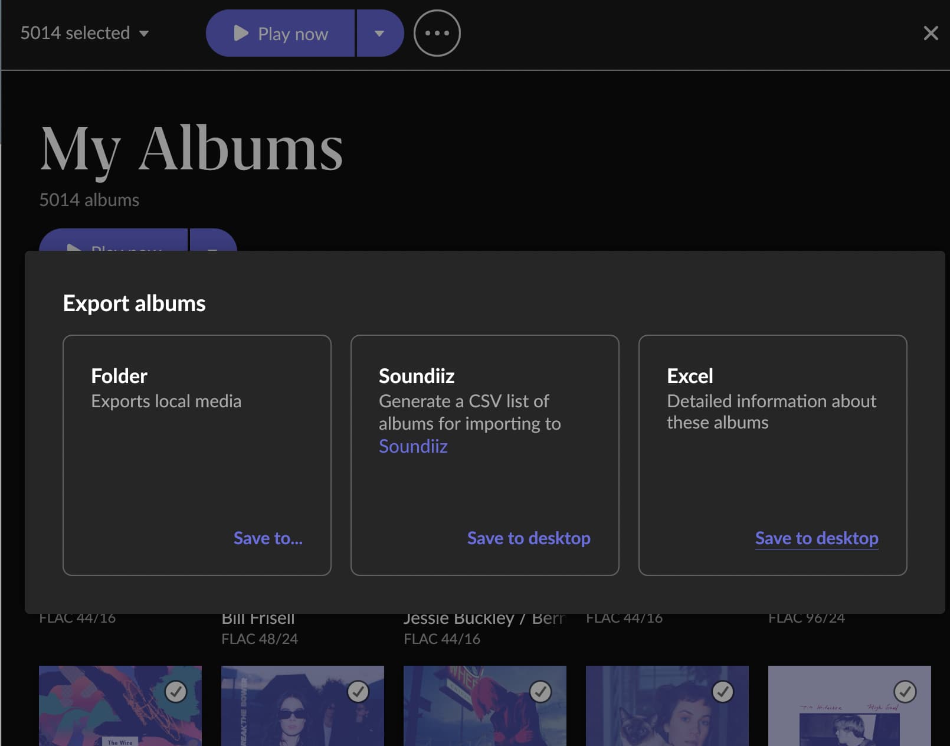Screen dimensions: 950x746
Task: Select the Folder export card
Action: (197, 455)
